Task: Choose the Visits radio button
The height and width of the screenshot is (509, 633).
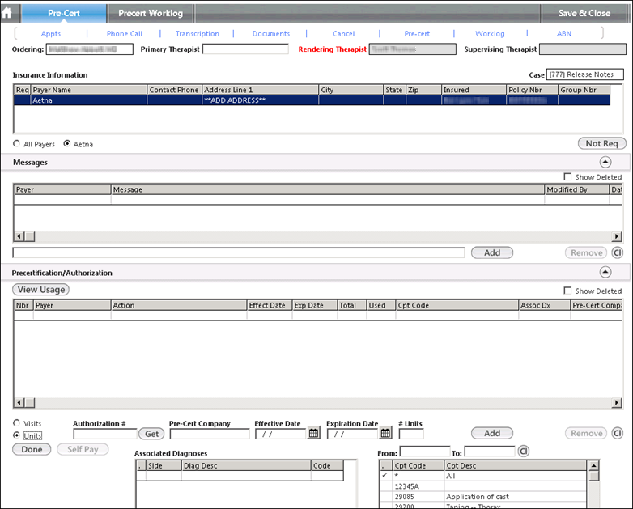Action: [16, 423]
